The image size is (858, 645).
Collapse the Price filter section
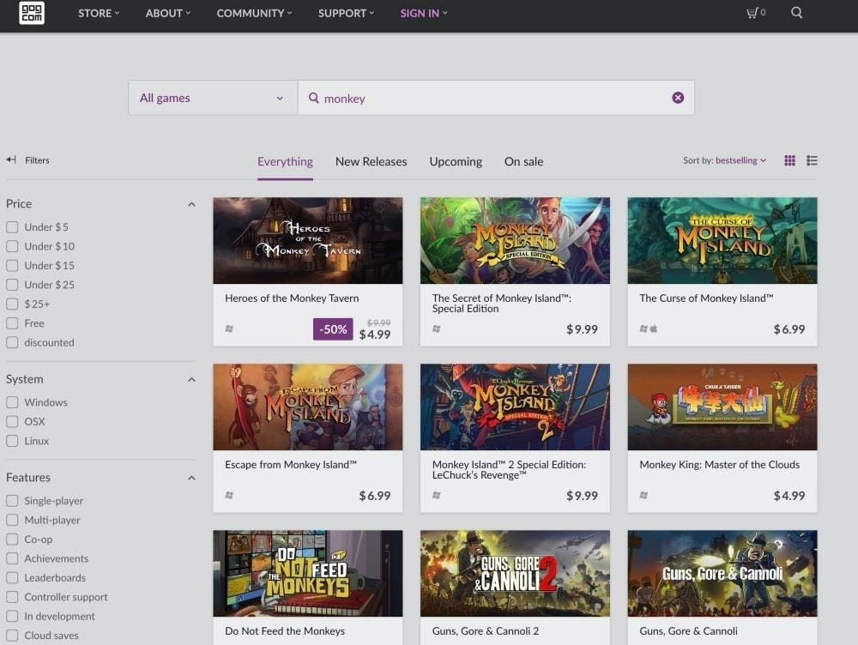191,204
